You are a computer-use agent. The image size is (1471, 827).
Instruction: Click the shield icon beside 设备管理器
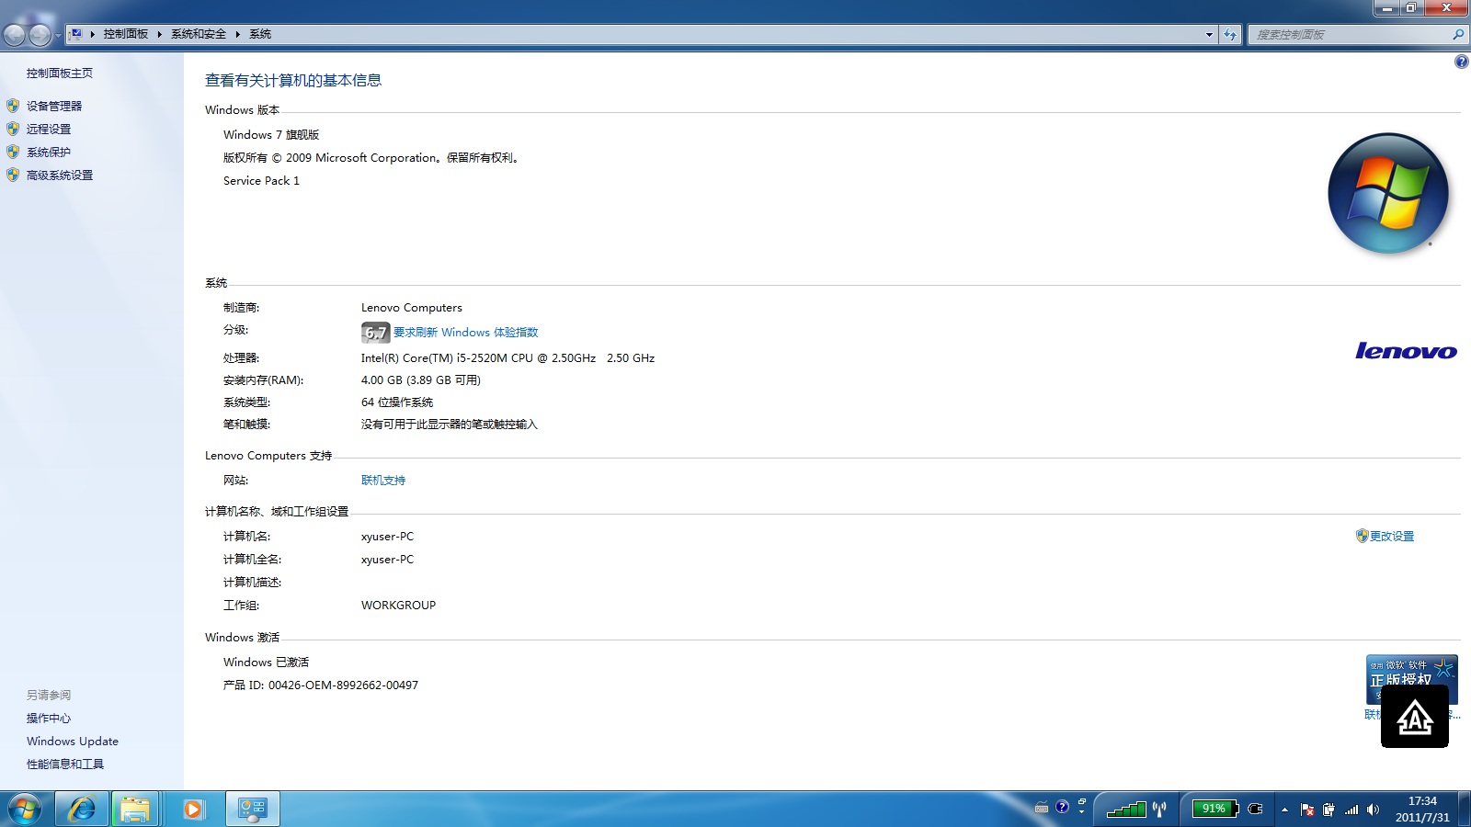coord(13,106)
